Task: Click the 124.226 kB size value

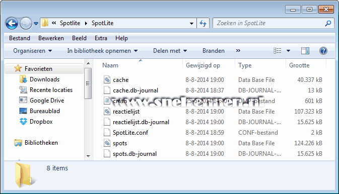Action: (308, 143)
